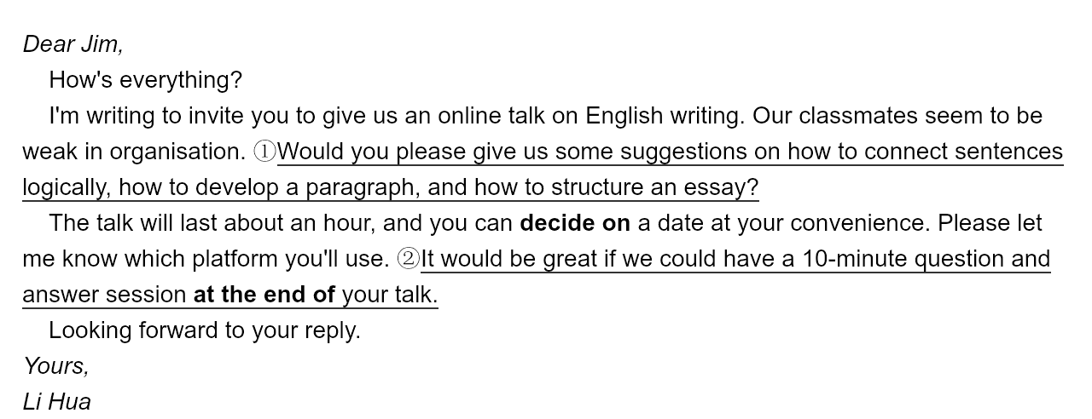1092x419 pixels.
Task: Click the bold phrase "decide on"
Action: 574,223
